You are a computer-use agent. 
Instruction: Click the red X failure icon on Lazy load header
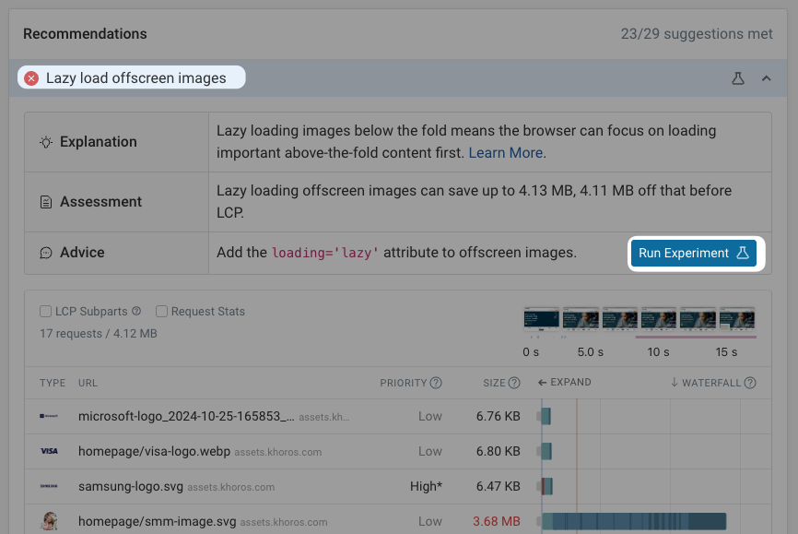(x=30, y=77)
